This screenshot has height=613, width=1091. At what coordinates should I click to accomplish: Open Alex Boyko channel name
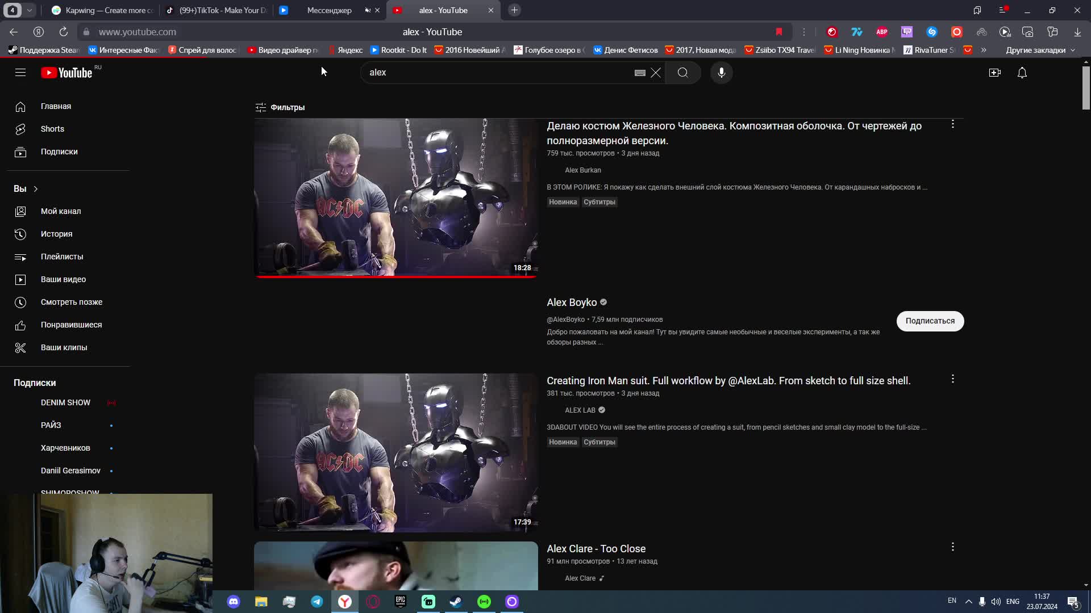[x=572, y=303]
